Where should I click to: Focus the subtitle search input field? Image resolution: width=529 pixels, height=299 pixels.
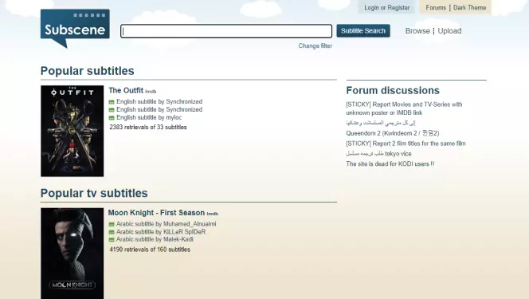click(x=226, y=31)
